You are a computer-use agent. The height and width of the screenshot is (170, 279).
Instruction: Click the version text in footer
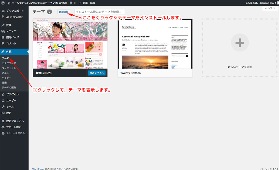(269, 169)
